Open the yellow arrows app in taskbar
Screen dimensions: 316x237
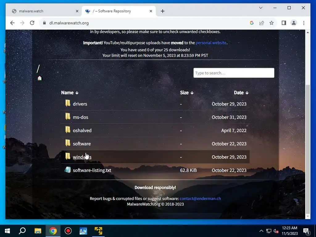(98, 231)
